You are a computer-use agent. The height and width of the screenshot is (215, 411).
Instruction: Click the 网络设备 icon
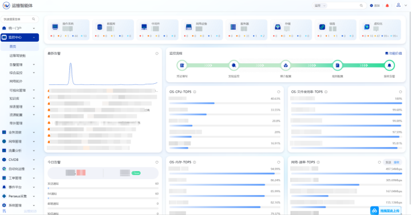(189, 27)
